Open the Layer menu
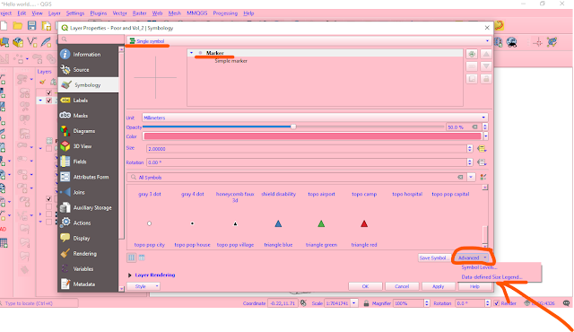 tap(54, 13)
